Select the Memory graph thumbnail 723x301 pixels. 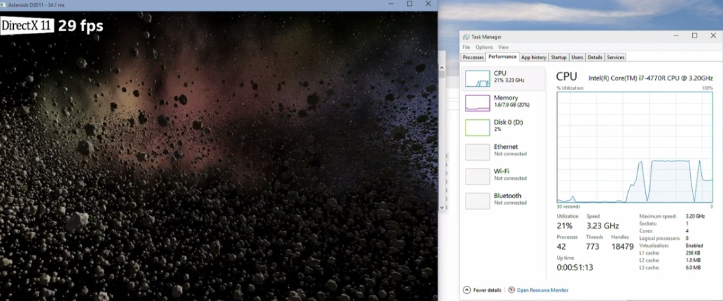coord(477,103)
